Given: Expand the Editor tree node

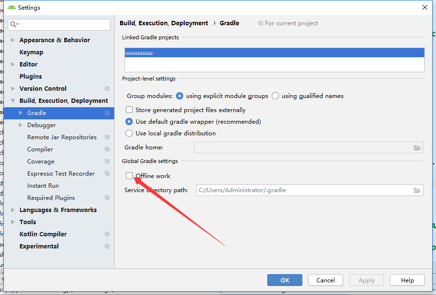Looking at the screenshot, I should (x=13, y=64).
